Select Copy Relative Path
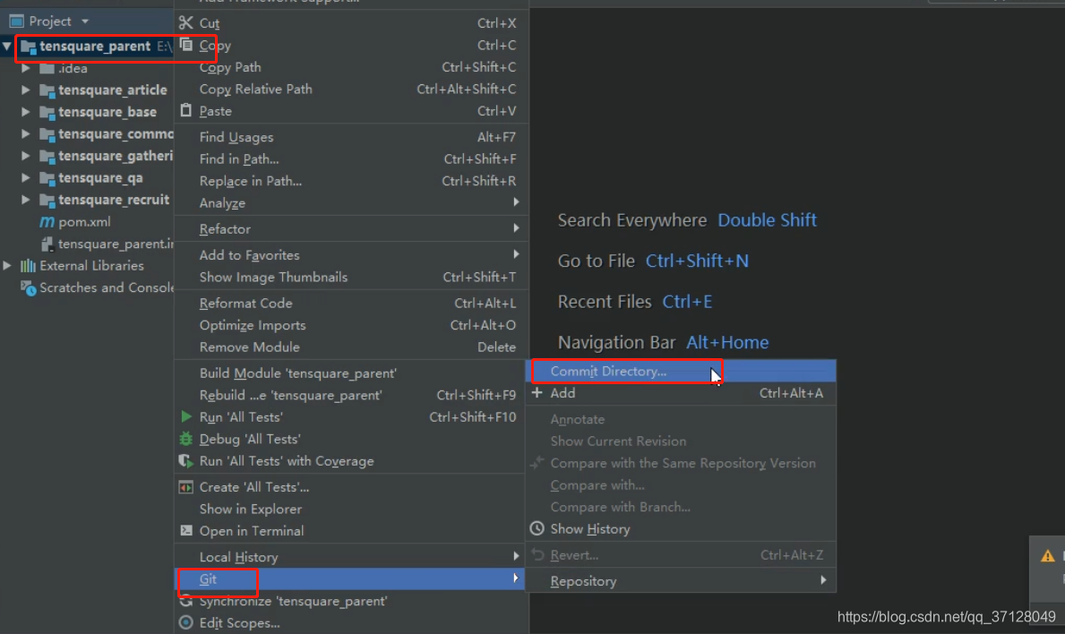 (350, 89)
